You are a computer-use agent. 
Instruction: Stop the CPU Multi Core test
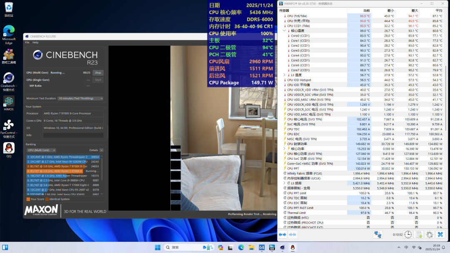click(x=98, y=73)
